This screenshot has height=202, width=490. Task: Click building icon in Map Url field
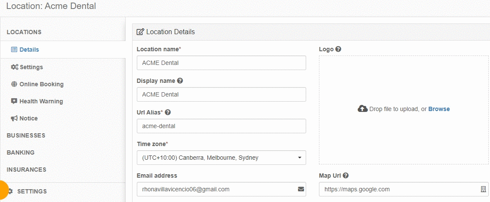pyautogui.click(x=483, y=189)
